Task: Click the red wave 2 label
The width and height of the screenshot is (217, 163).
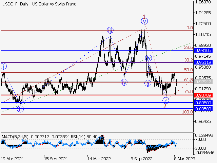Action: point(165,106)
